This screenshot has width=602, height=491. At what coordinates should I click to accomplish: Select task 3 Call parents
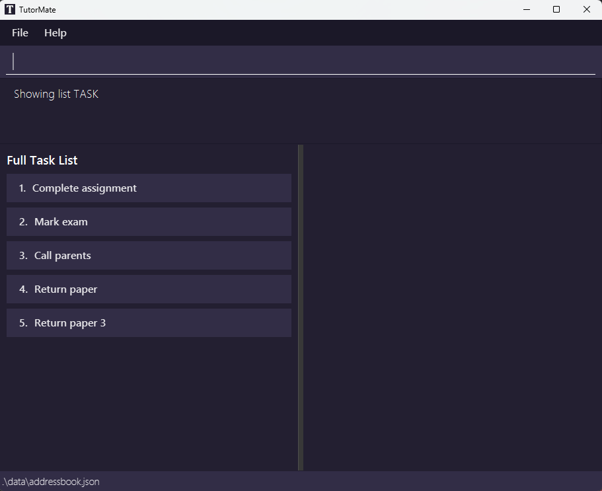pyautogui.click(x=149, y=256)
